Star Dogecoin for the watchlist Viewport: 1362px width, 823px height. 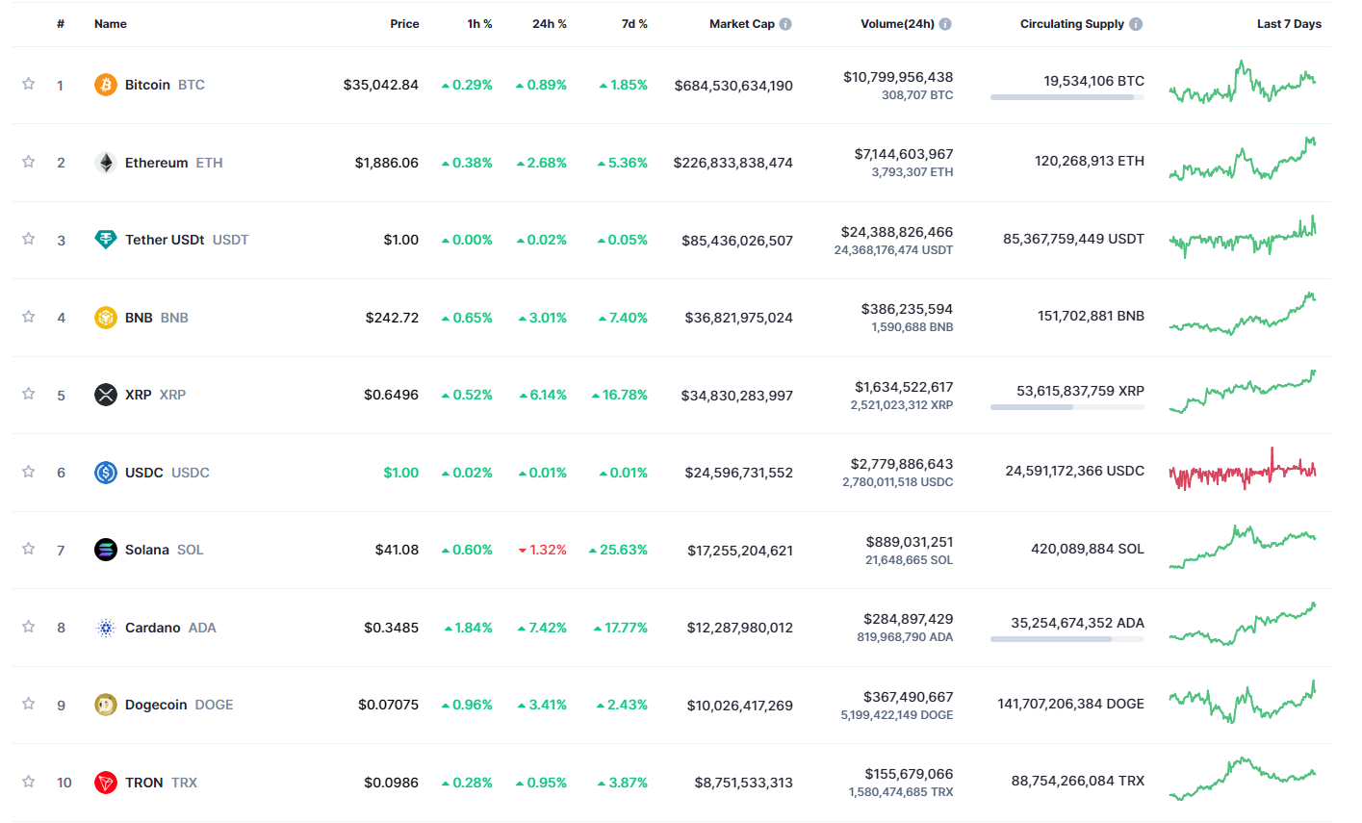tap(29, 704)
